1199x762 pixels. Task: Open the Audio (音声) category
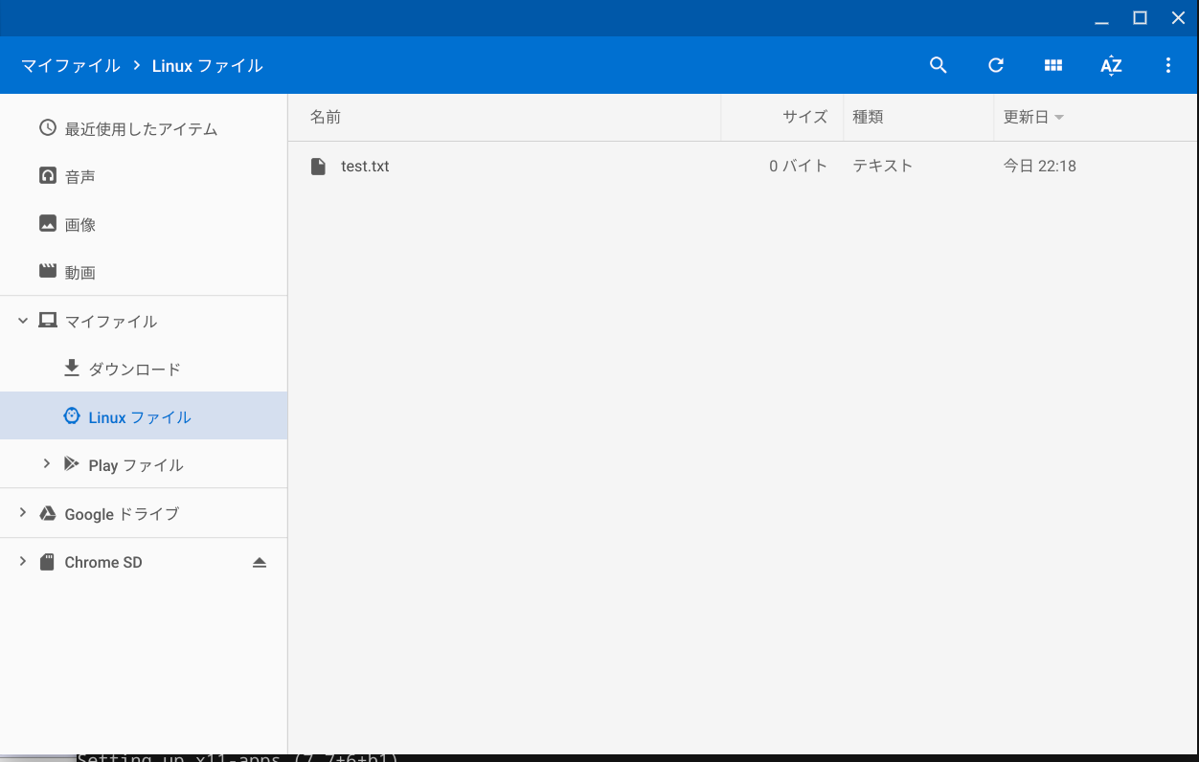[x=79, y=176]
